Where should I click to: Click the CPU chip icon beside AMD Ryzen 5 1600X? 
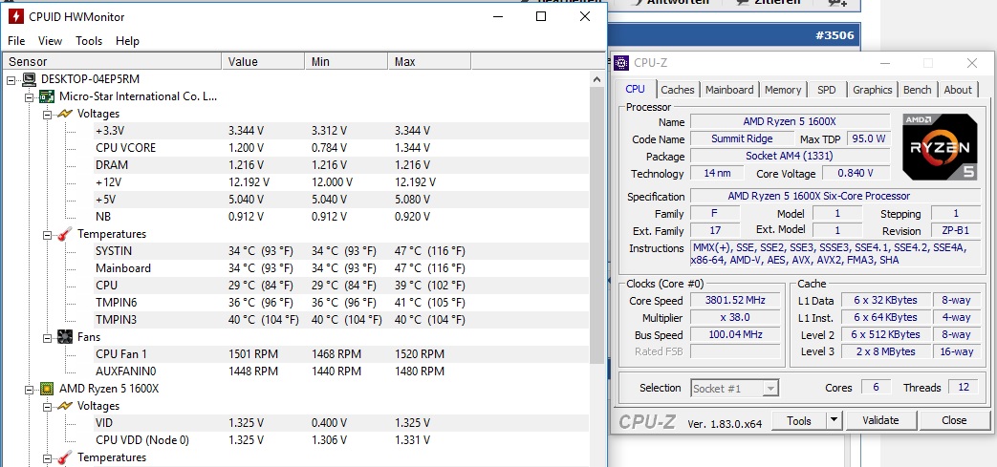click(47, 389)
